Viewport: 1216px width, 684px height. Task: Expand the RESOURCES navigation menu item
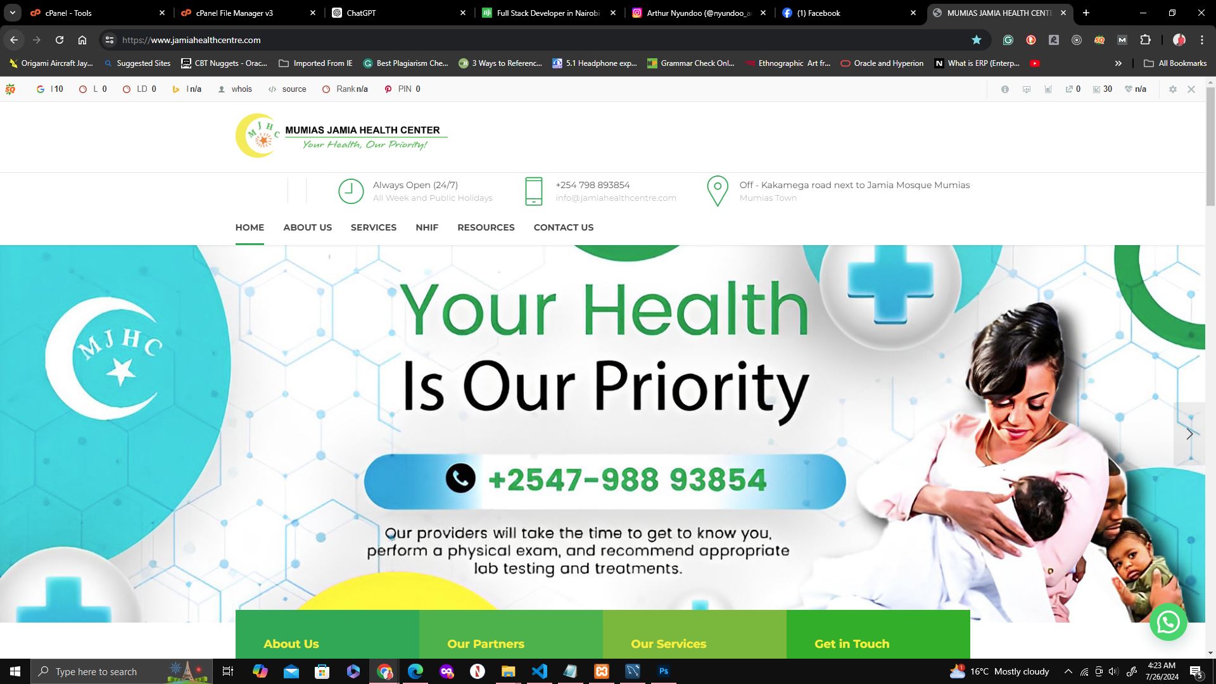tap(486, 227)
